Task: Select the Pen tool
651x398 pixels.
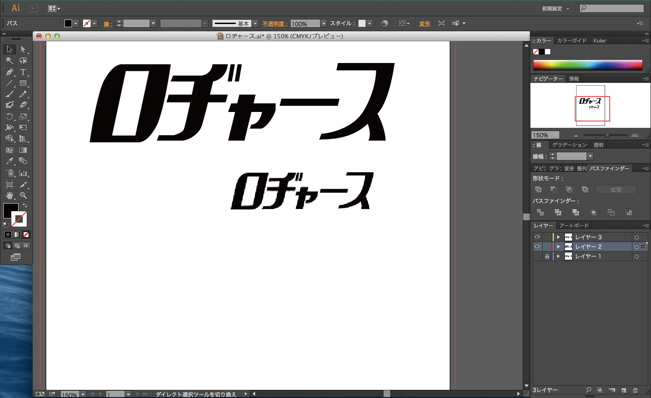Action: pos(10,72)
